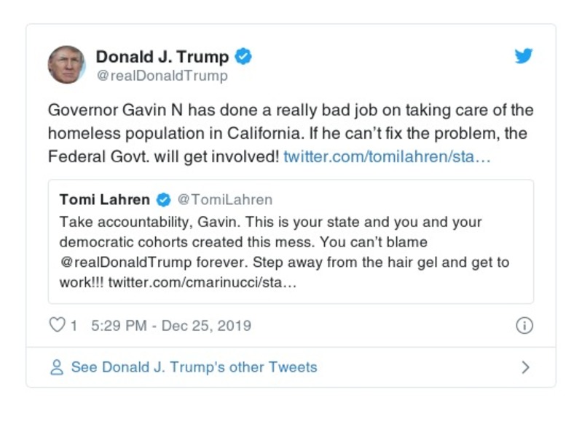Open the profile avatar photo
The image size is (582, 424).
pyautogui.click(x=67, y=64)
